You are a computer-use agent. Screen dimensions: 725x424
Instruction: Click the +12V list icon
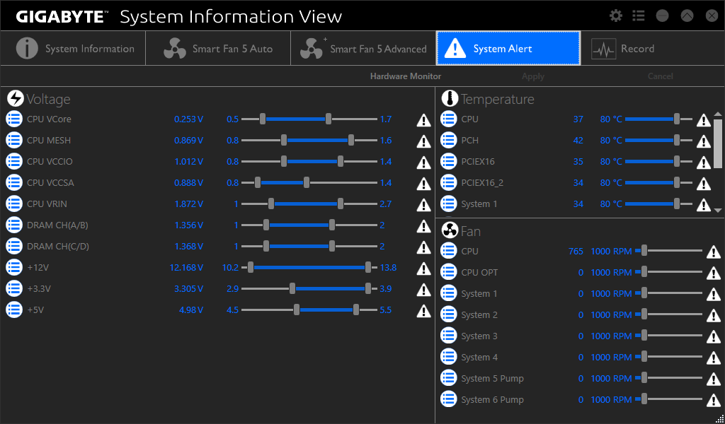pos(14,268)
